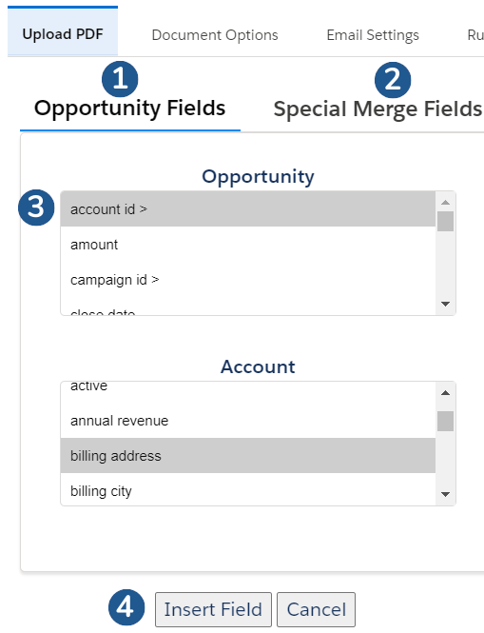The width and height of the screenshot is (484, 633).
Task: Click Opportunity list scroll-down arrow
Action: point(445,304)
